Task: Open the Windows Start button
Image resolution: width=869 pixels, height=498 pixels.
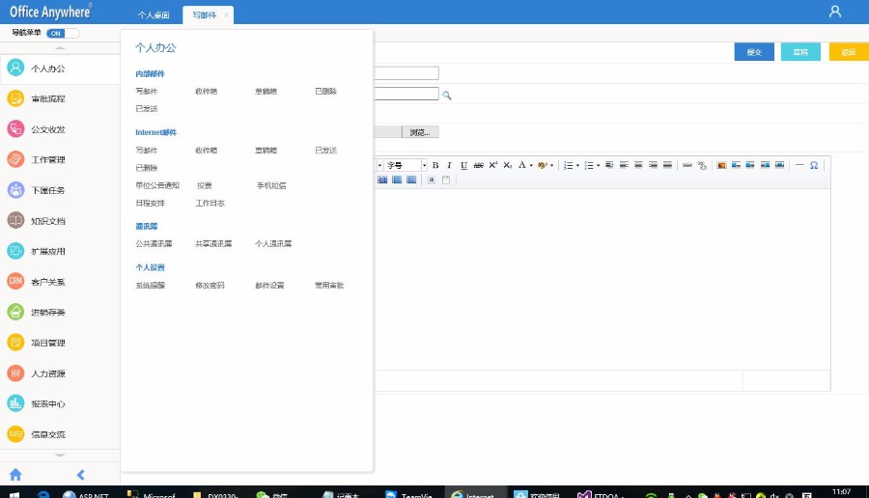Action: [14, 494]
